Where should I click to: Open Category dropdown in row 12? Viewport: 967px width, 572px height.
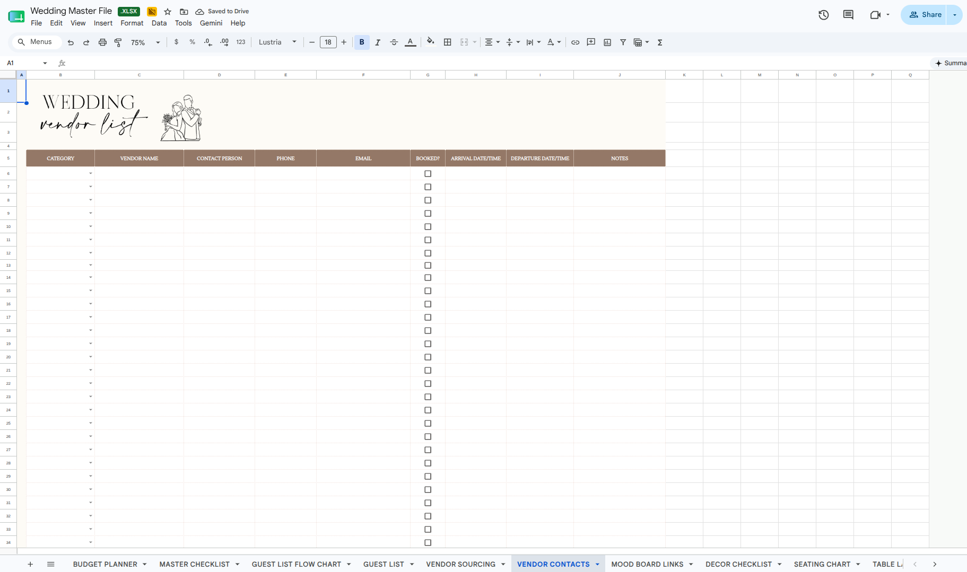tap(91, 253)
